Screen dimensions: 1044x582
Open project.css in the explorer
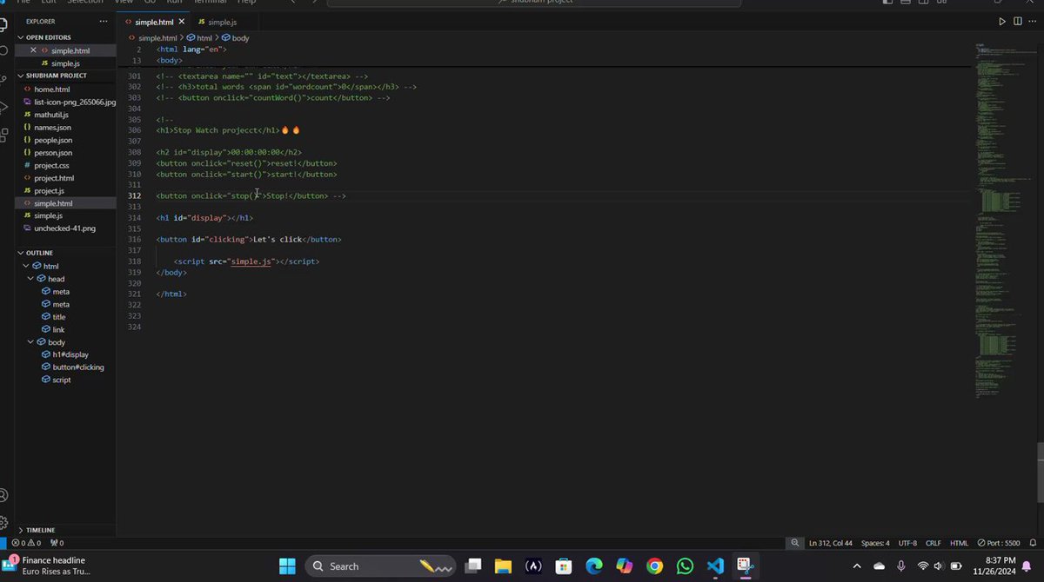[x=51, y=165]
